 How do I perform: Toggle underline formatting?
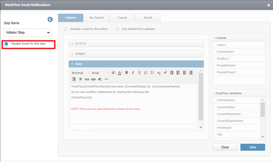click(x=140, y=73)
